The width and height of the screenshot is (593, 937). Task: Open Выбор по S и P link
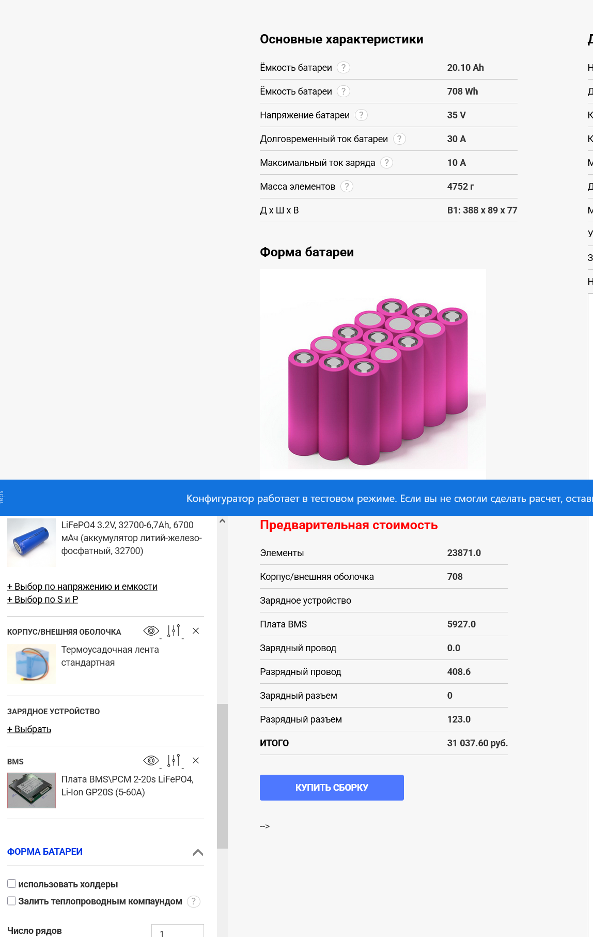coord(42,600)
